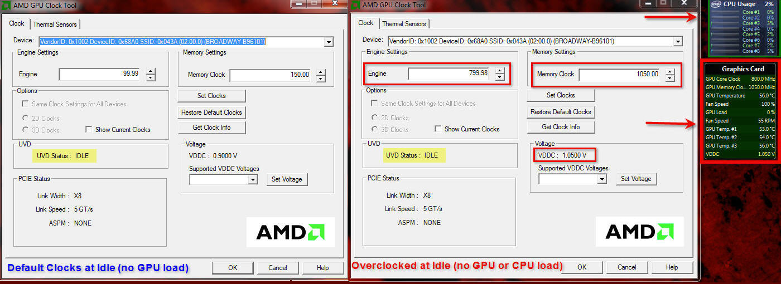Click the right window title bar icon
Screen dimensions: 781x284
354,5
